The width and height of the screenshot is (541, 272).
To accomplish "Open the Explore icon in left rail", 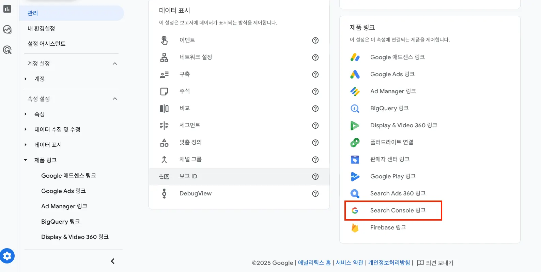I will tap(7, 29).
